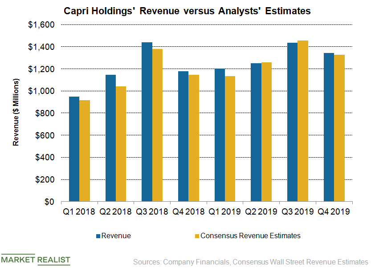Select the Q4 2018 gold estimate bar
This screenshot has height=268, width=375.
click(194, 138)
